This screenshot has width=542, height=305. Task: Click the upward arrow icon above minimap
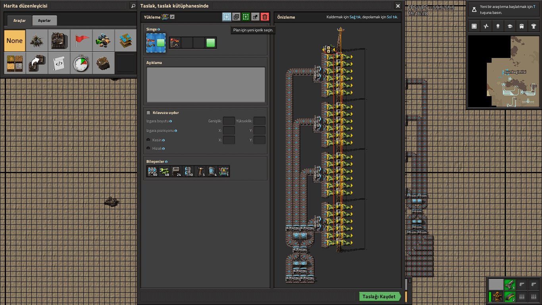coord(498,26)
